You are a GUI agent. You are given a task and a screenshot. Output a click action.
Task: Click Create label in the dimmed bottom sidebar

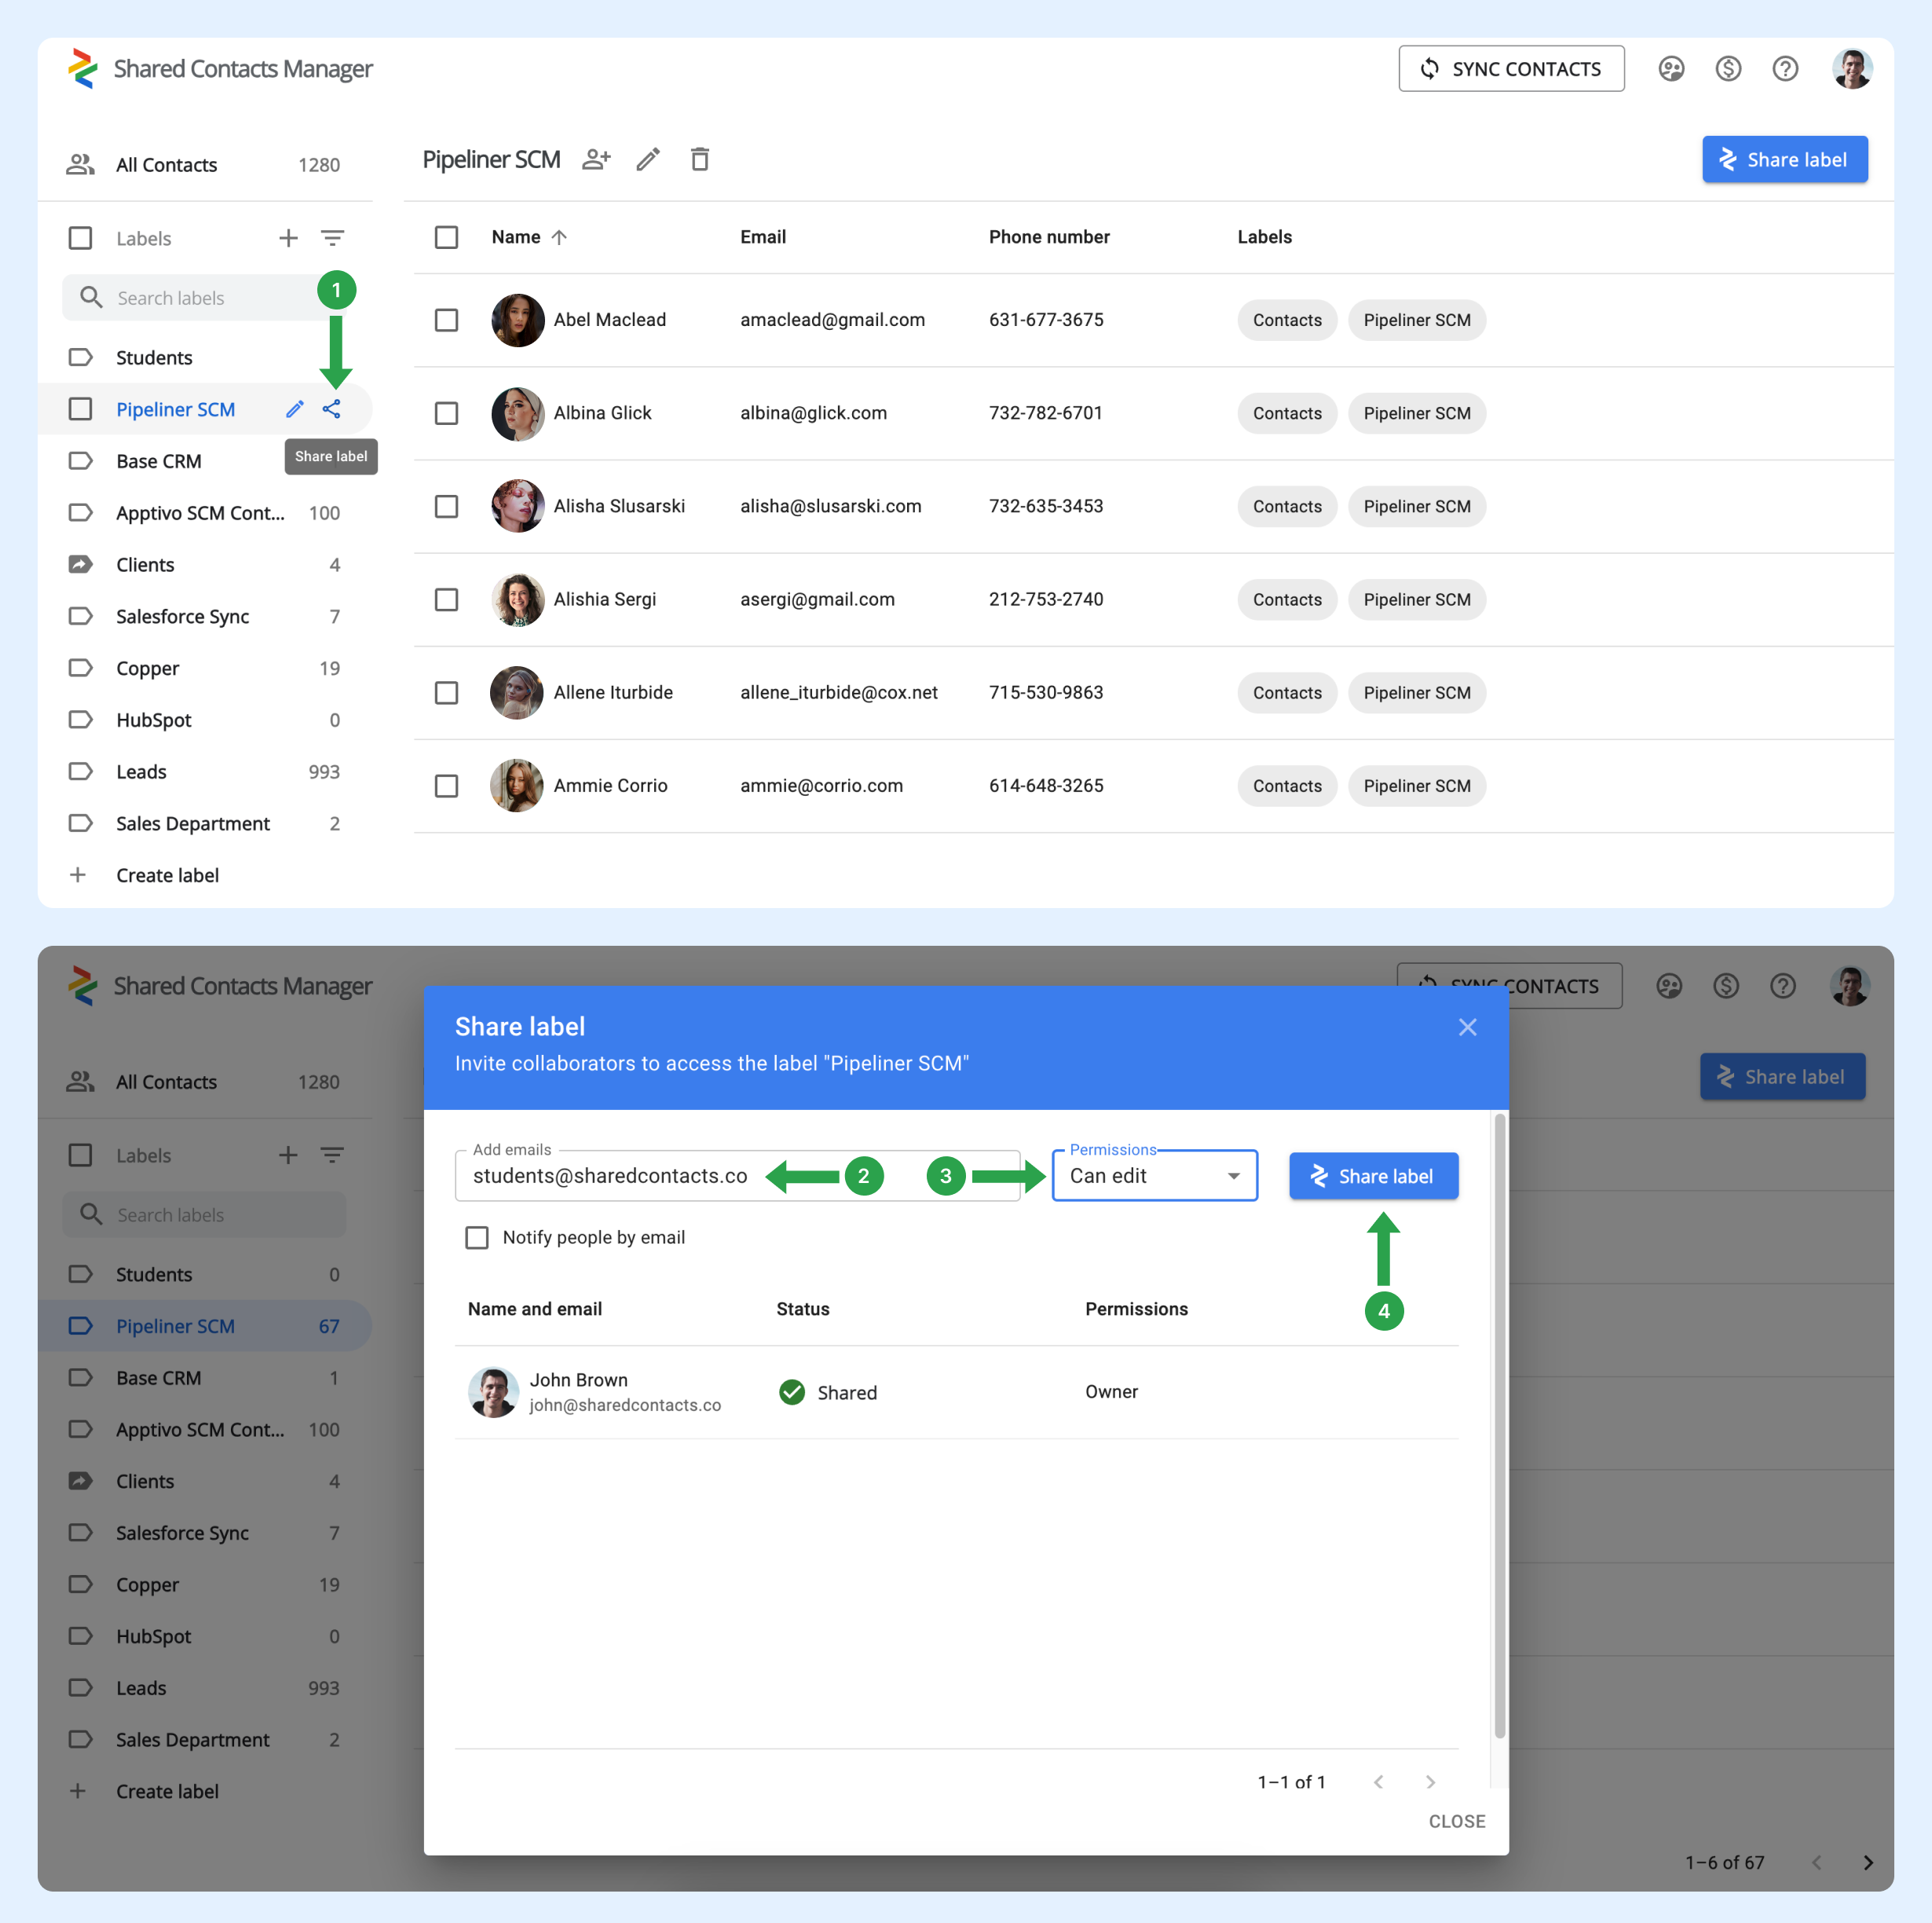167,1791
